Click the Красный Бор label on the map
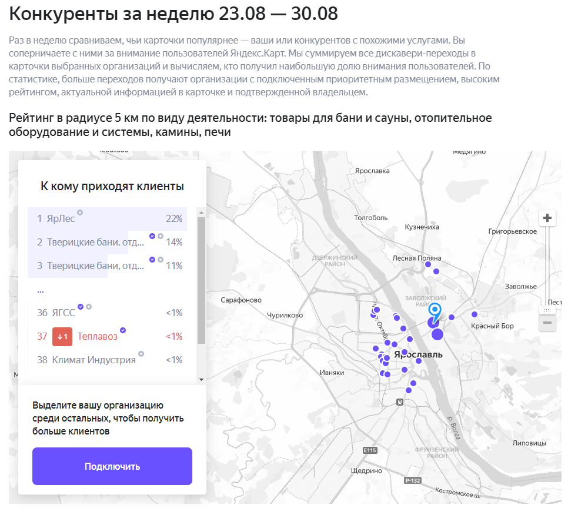 click(x=492, y=326)
